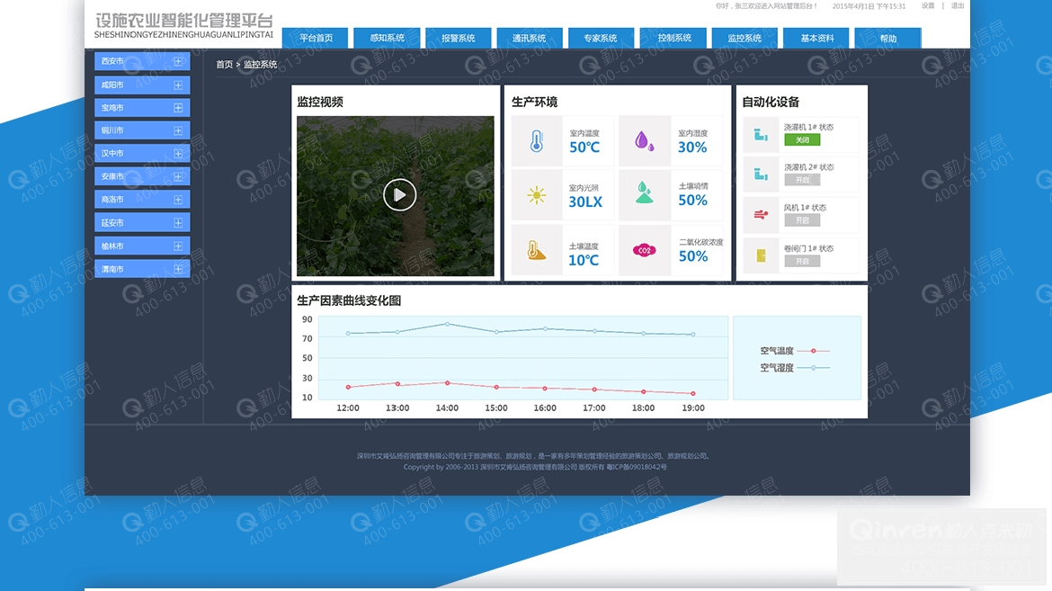
Task: Expand the 咸阳市 plus icon
Action: (178, 85)
